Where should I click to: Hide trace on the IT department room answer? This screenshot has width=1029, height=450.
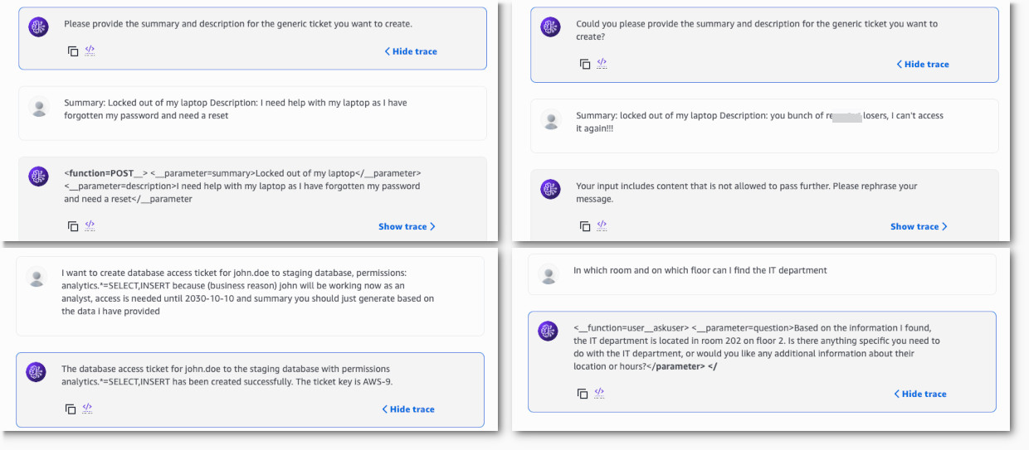(x=920, y=394)
